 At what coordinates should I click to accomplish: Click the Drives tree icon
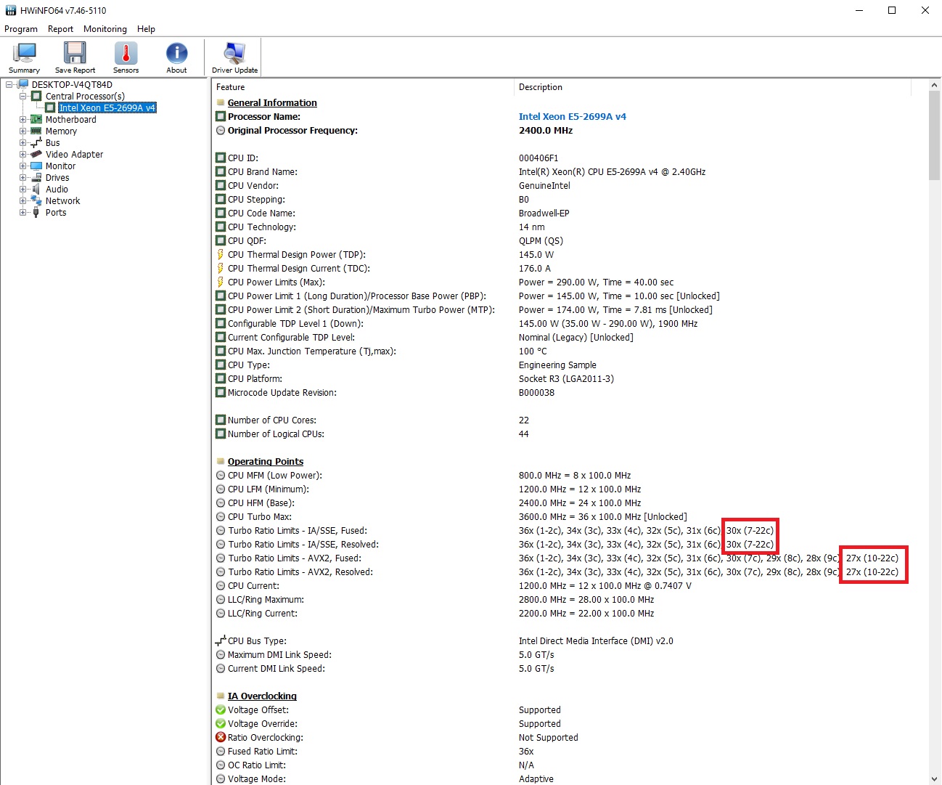pos(36,178)
